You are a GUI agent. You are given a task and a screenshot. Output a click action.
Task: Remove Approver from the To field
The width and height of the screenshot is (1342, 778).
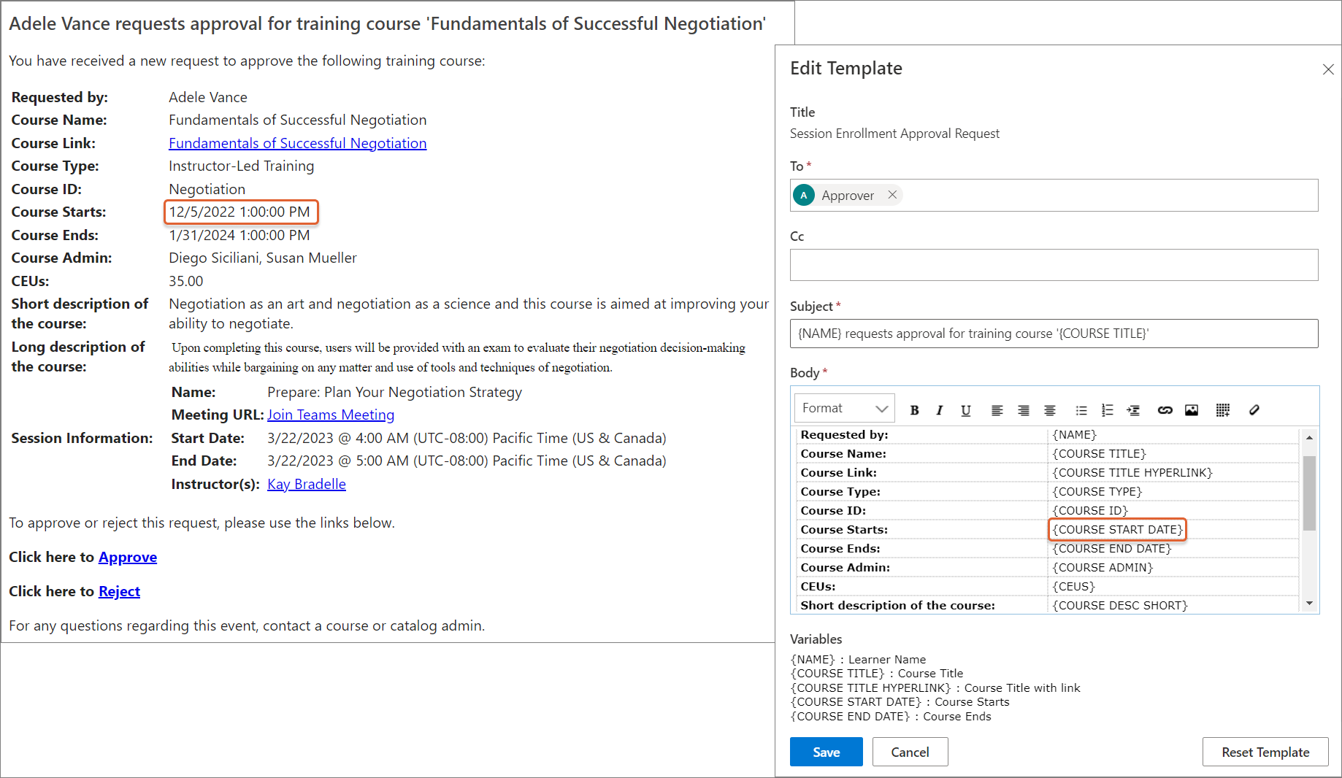pyautogui.click(x=892, y=195)
